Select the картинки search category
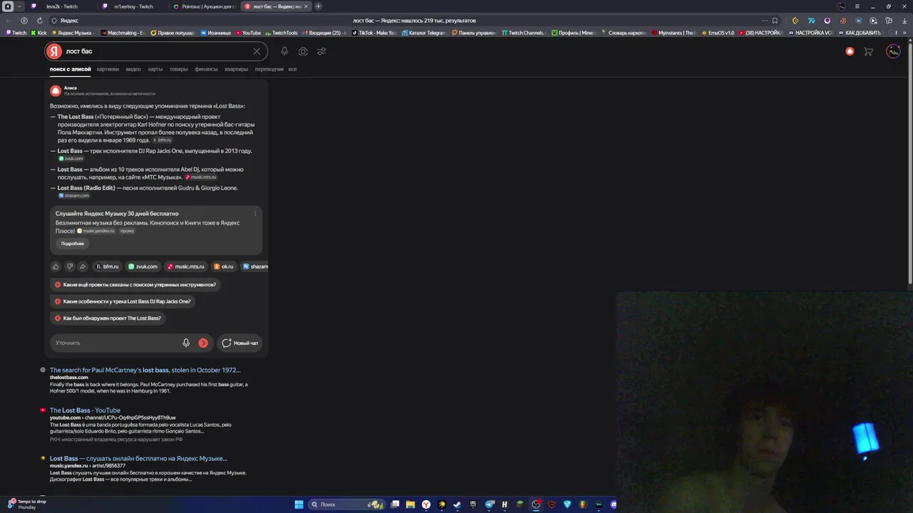913x513 pixels. click(x=108, y=69)
